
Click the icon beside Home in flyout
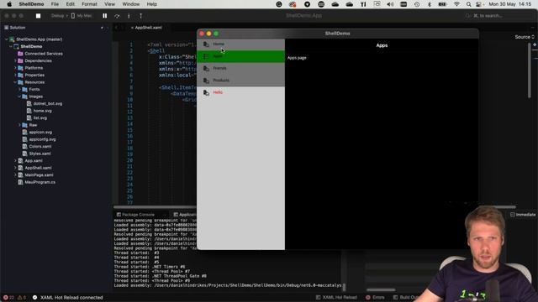coord(206,44)
